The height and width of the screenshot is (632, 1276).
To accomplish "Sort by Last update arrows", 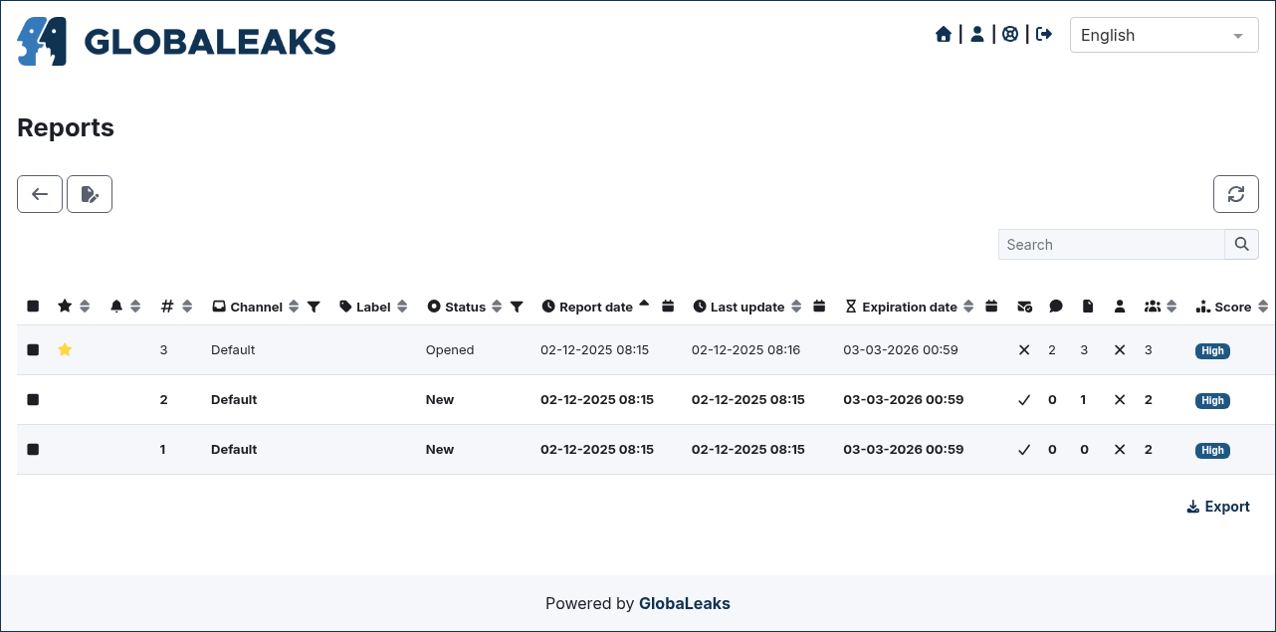I will pyautogui.click(x=795, y=307).
